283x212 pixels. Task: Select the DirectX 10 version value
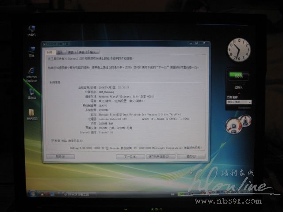point(106,132)
